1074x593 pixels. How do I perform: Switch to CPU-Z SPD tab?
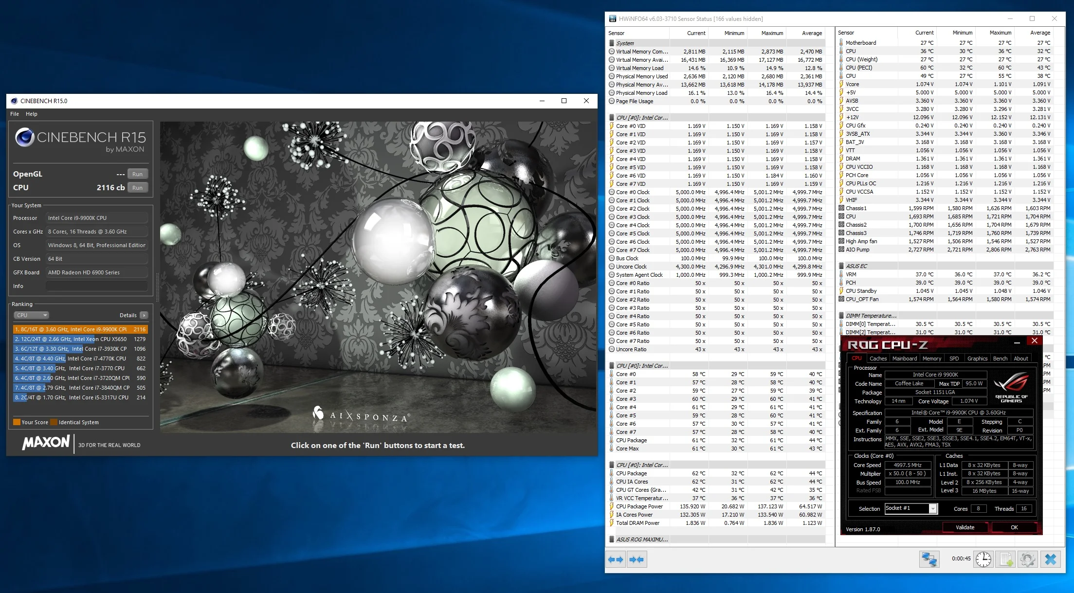(x=954, y=359)
